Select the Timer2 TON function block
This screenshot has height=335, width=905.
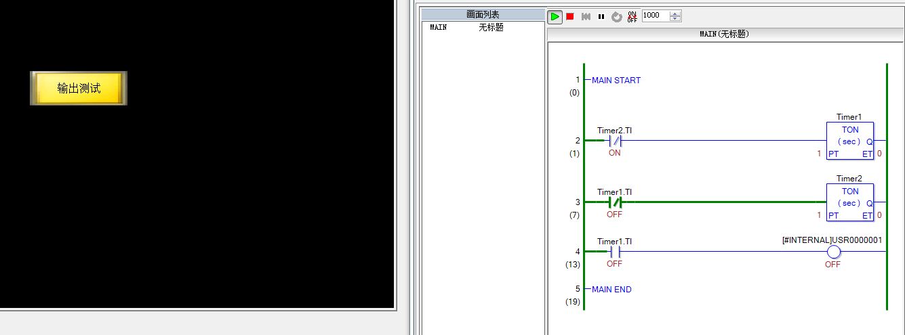(849, 202)
